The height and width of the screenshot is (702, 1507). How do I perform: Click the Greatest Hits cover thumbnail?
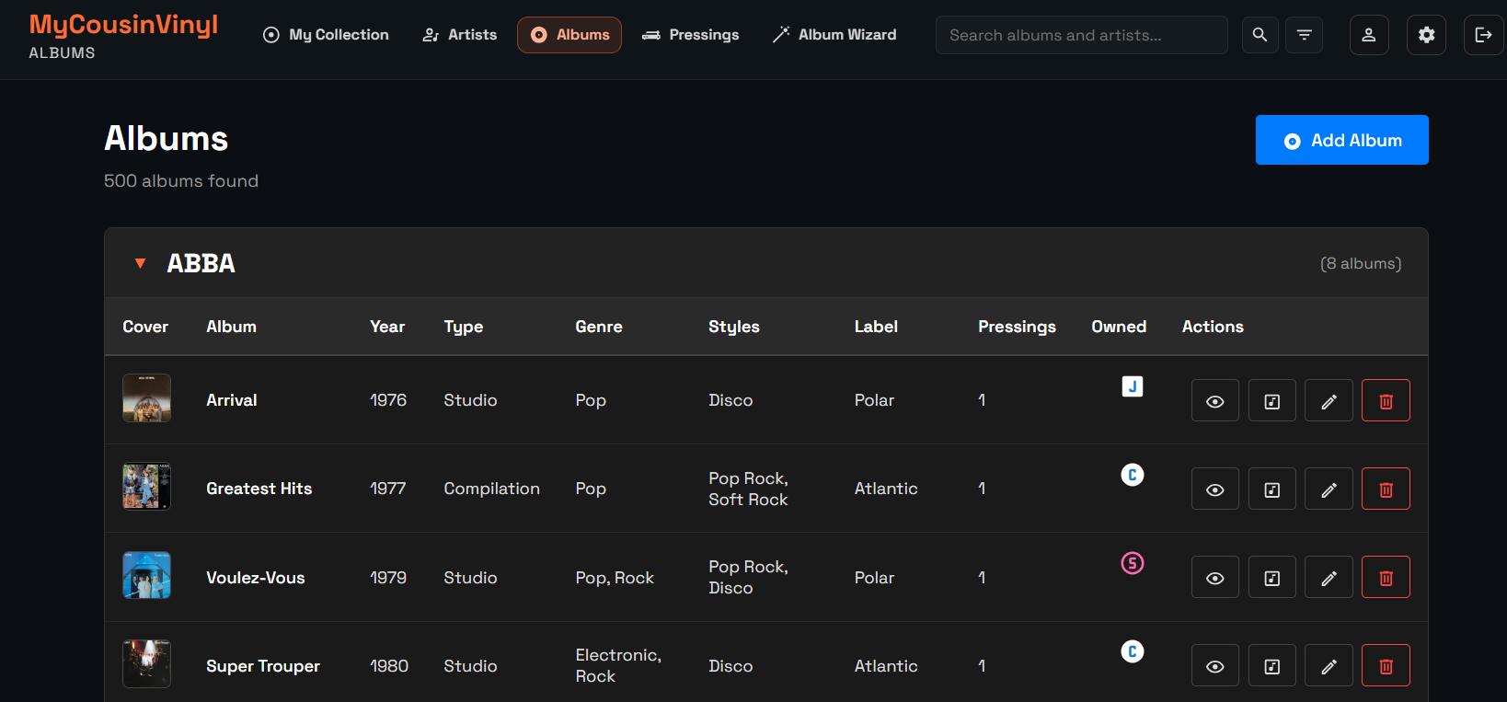point(147,487)
